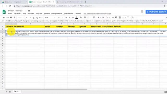Open vertical align dropdown
Screen dimensions: 167x94
pos(99,17)
